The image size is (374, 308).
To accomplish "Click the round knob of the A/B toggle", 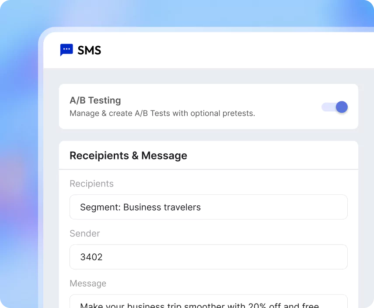I will coord(342,107).
